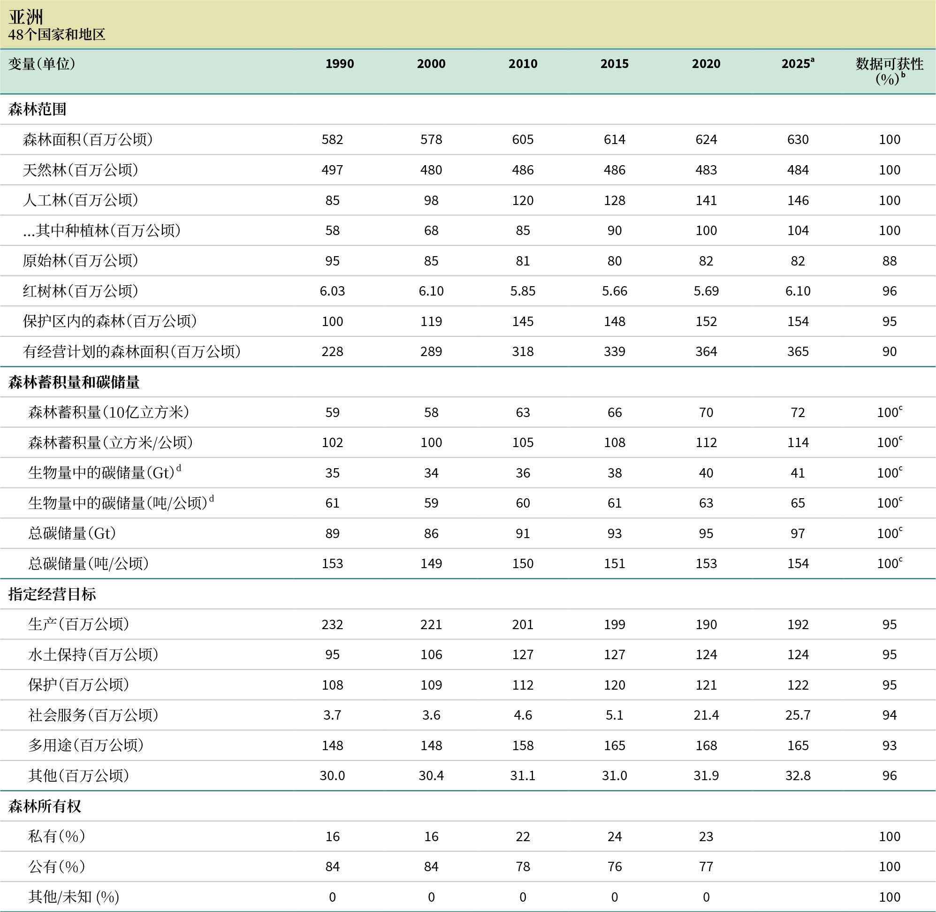The image size is (936, 912).
Task: Click 2025 value 630 for forest area
Action: pyautogui.click(x=798, y=139)
